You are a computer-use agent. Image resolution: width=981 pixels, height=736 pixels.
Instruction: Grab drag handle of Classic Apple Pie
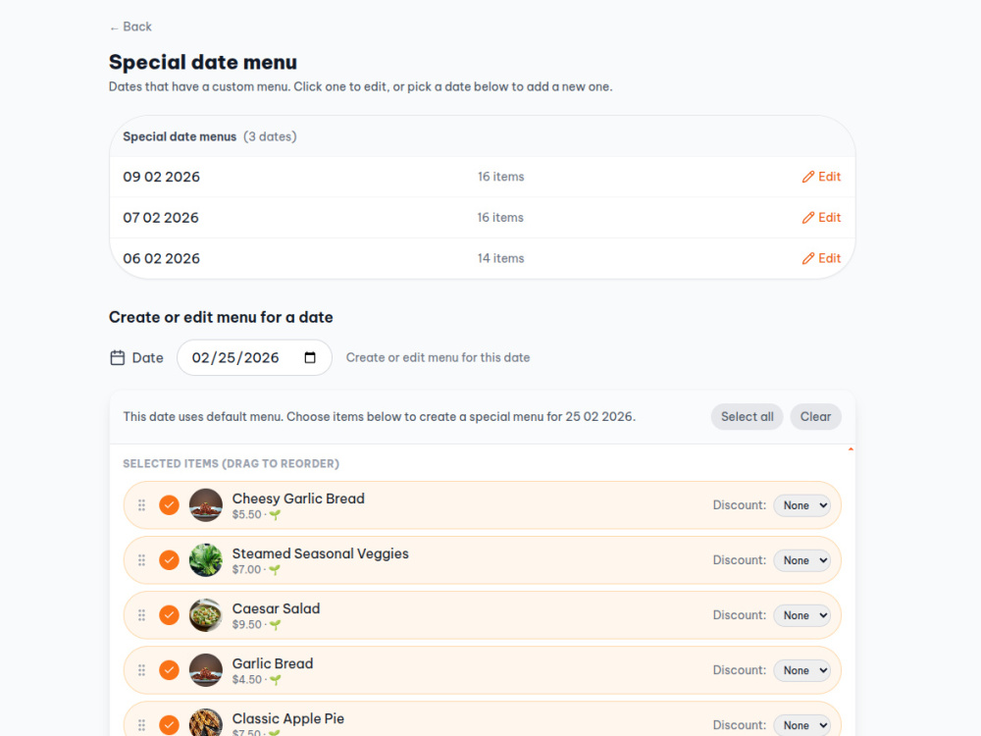(x=142, y=725)
